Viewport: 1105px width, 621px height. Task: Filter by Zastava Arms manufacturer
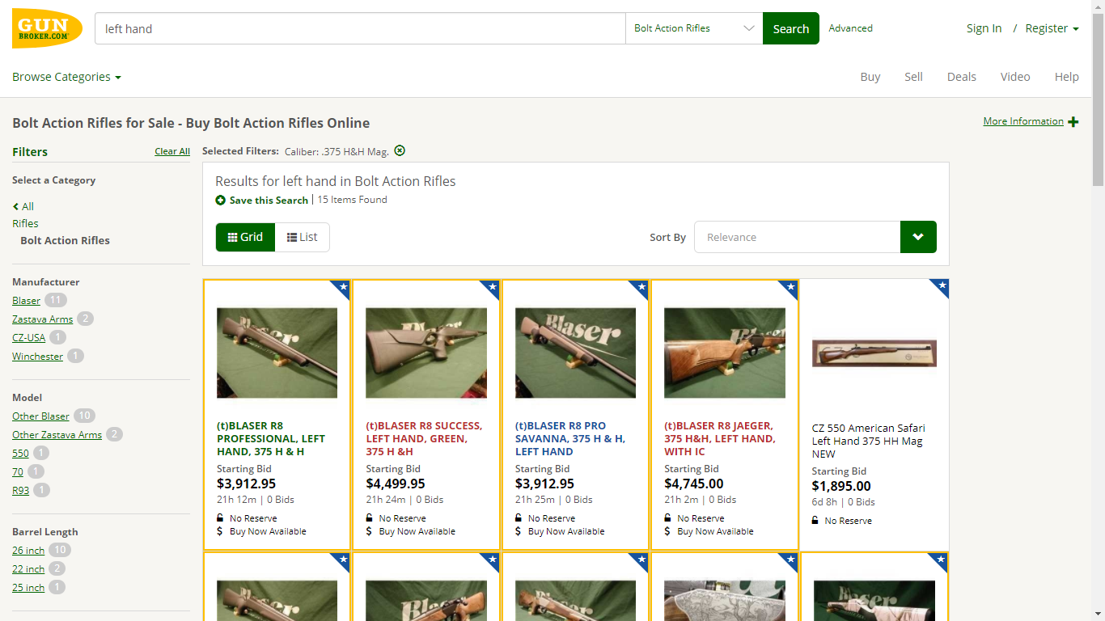42,319
